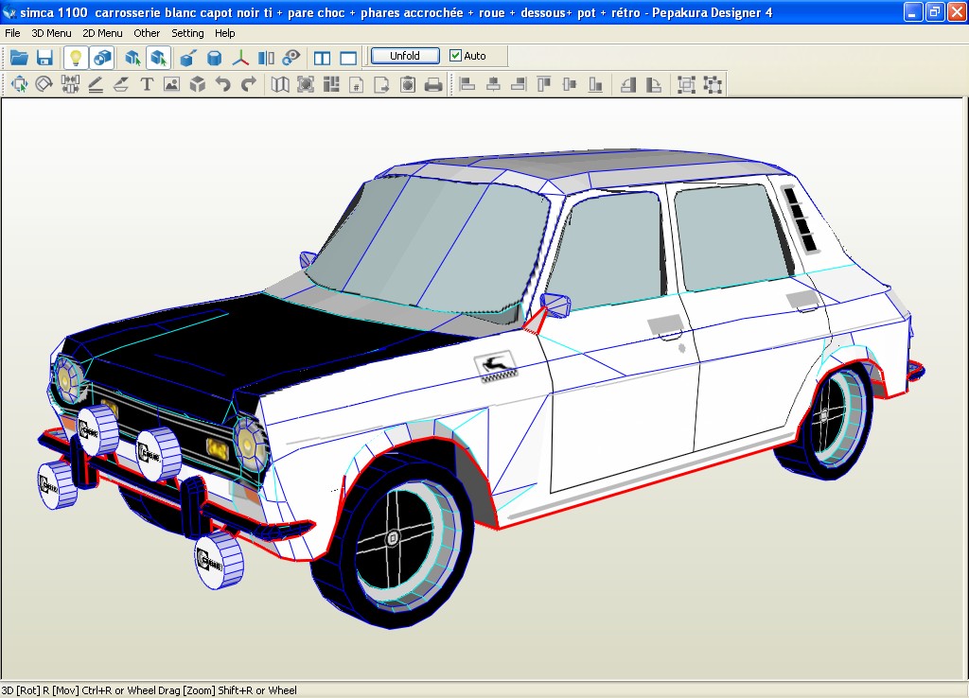Select the edge color paint tool
This screenshot has width=969, height=698.
pyautogui.click(x=121, y=84)
